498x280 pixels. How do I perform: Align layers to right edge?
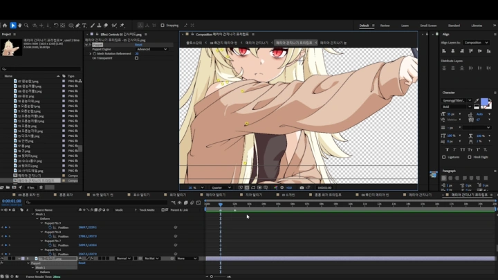point(462,50)
